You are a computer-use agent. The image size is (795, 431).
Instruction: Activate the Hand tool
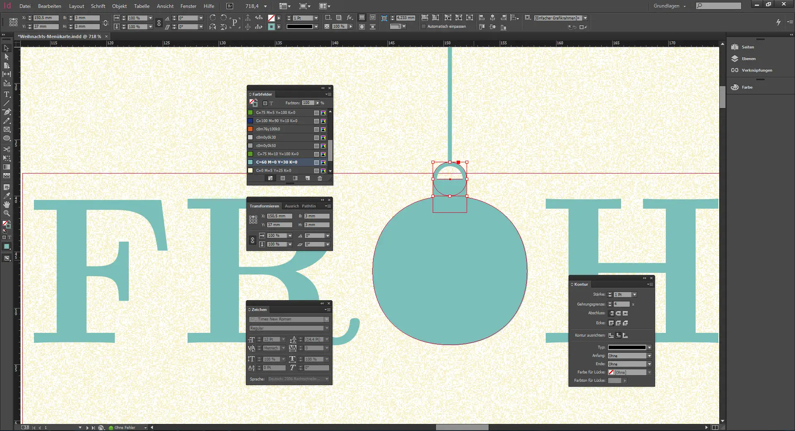(x=7, y=205)
